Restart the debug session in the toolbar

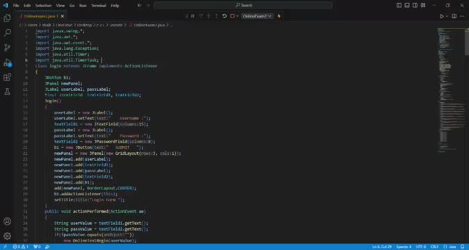(224, 16)
